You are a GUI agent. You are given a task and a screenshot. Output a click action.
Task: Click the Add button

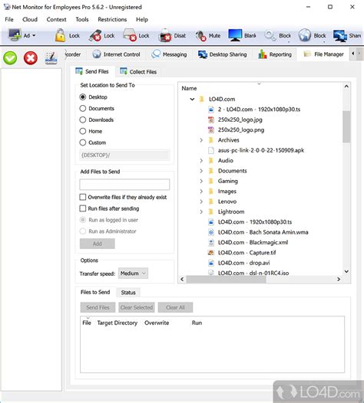click(97, 244)
